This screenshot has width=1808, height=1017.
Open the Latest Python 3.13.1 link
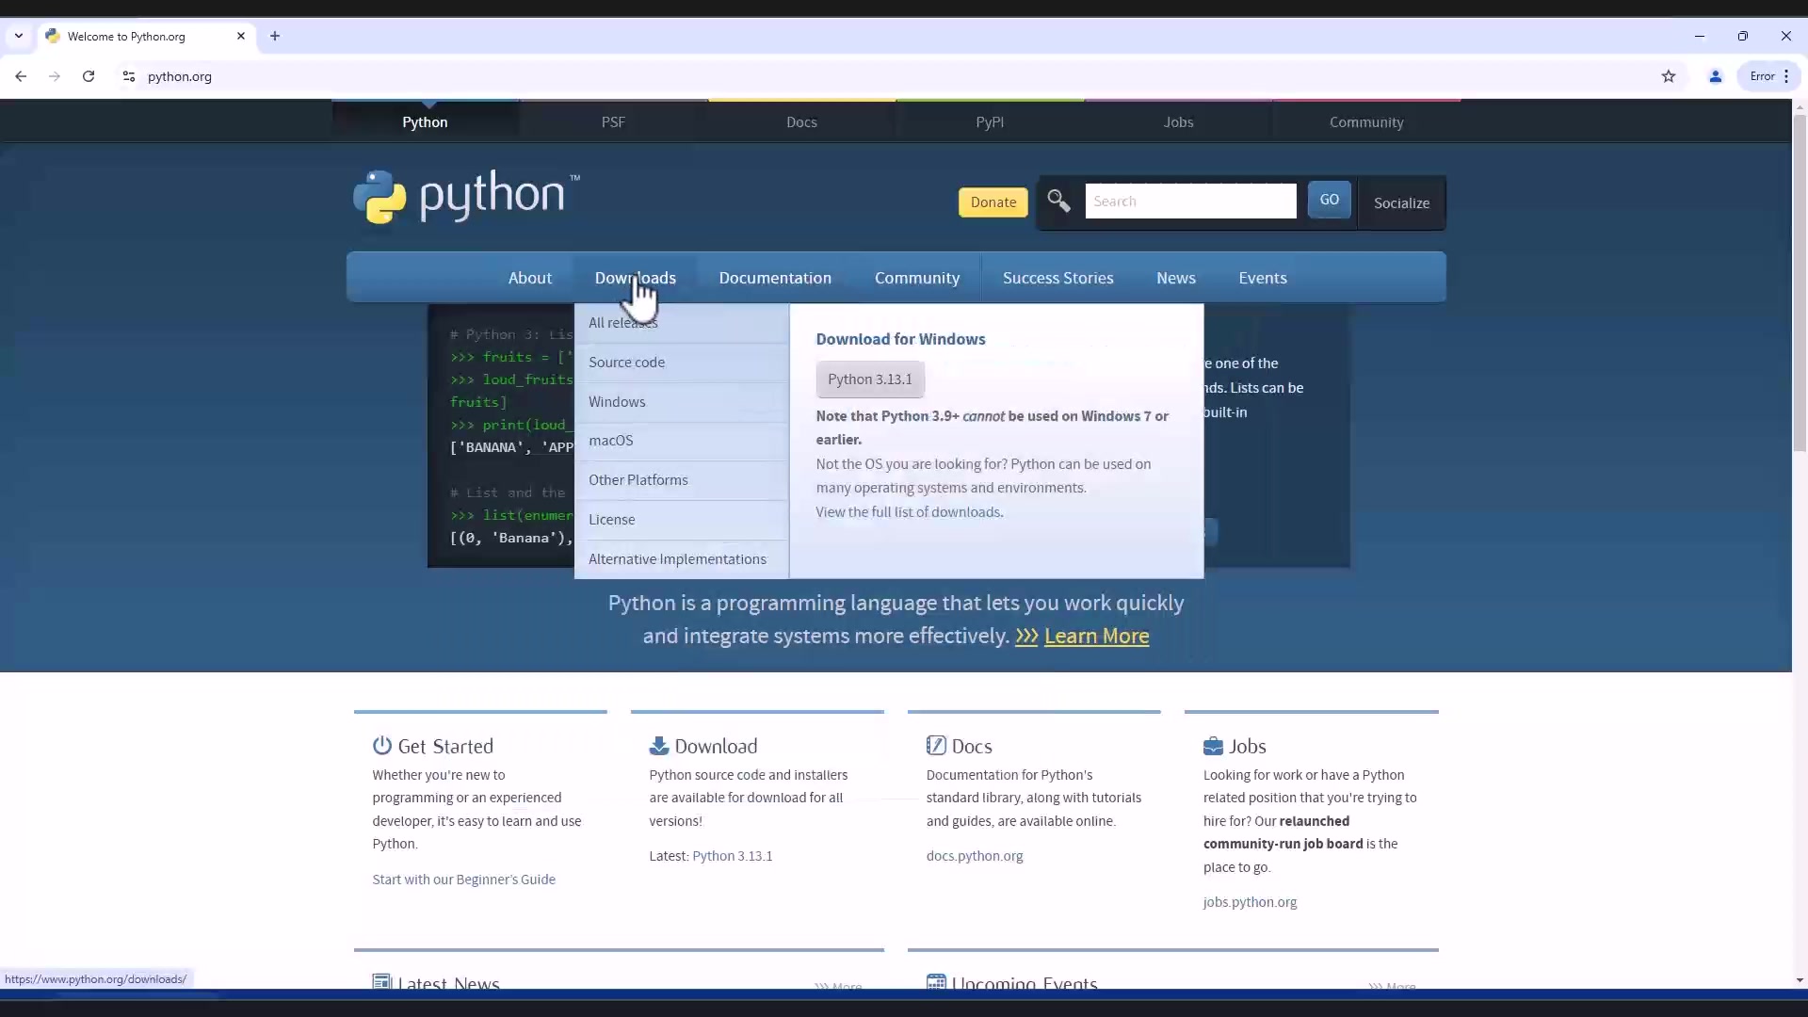pyautogui.click(x=732, y=856)
